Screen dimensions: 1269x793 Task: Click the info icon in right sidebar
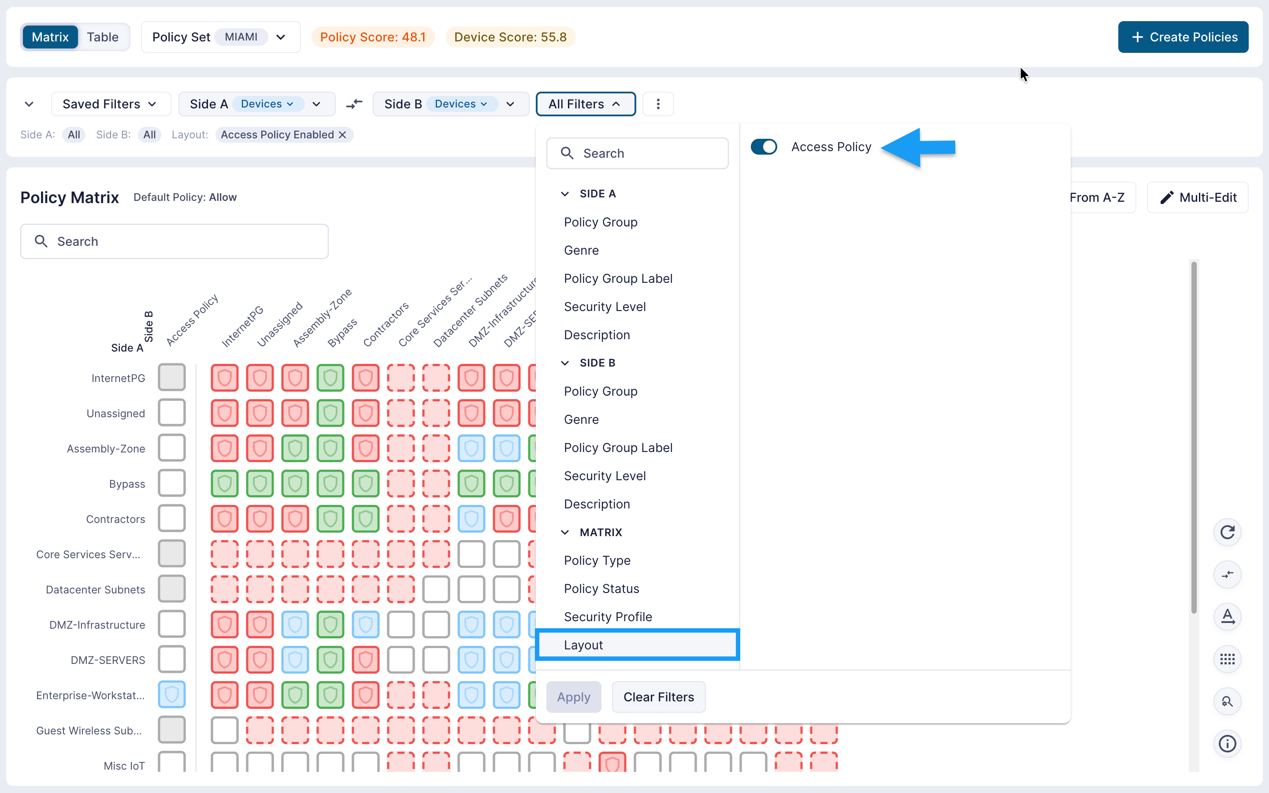tap(1228, 744)
